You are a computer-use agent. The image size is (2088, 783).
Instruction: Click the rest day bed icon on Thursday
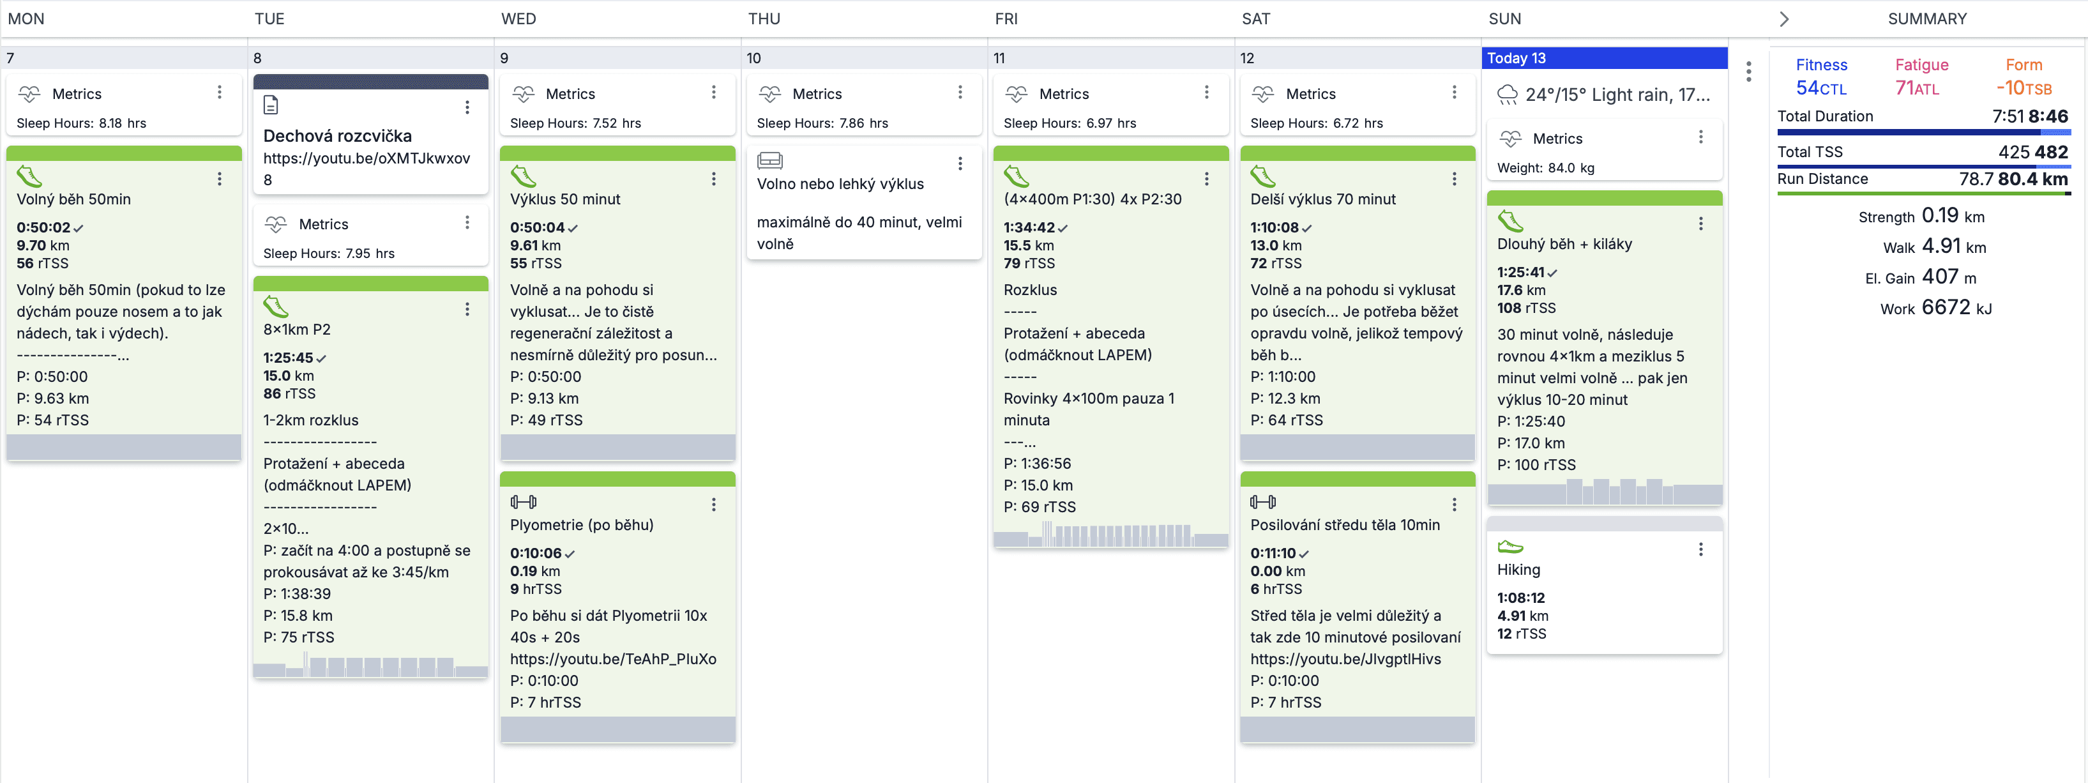pyautogui.click(x=769, y=160)
